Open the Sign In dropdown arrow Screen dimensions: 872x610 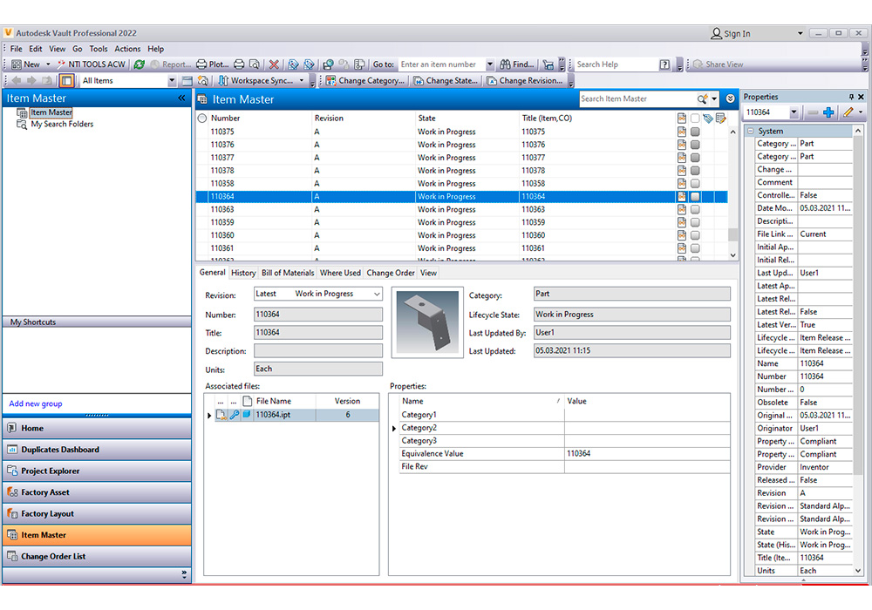click(800, 33)
